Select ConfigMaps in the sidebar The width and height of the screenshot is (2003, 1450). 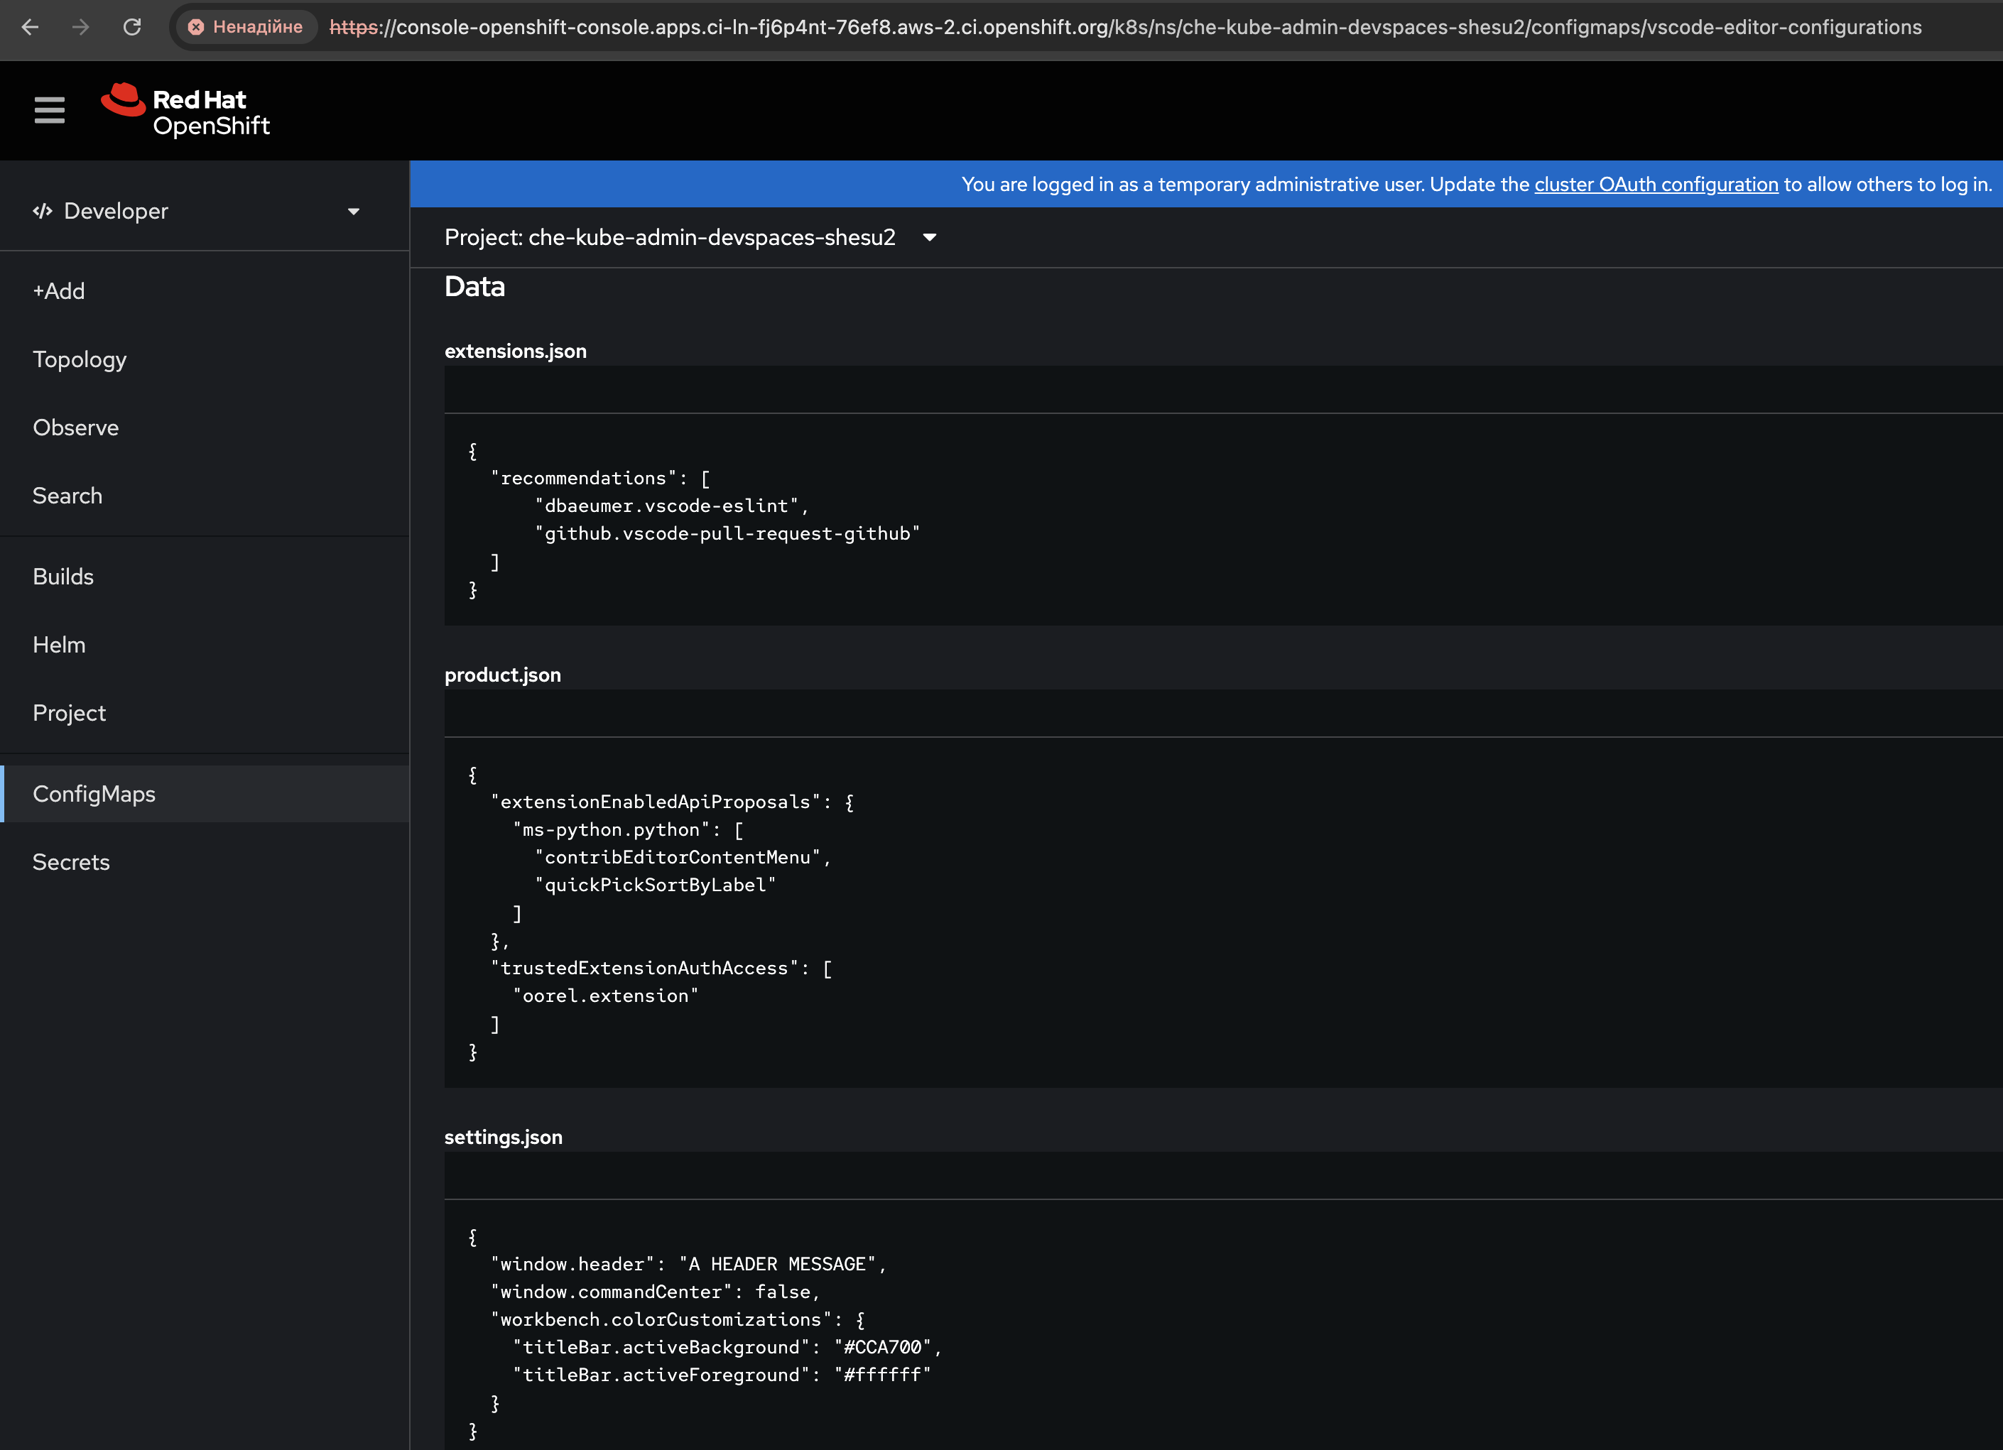(x=94, y=794)
